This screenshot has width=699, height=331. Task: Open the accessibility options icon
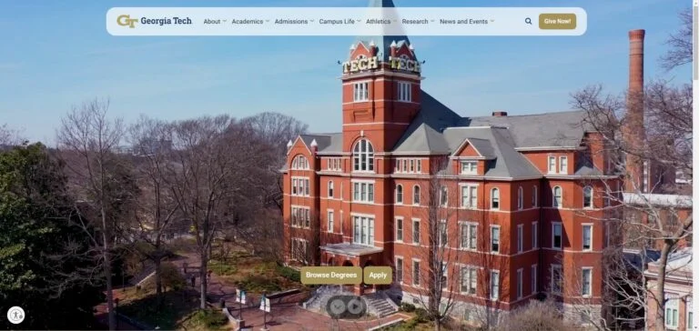pos(16,315)
